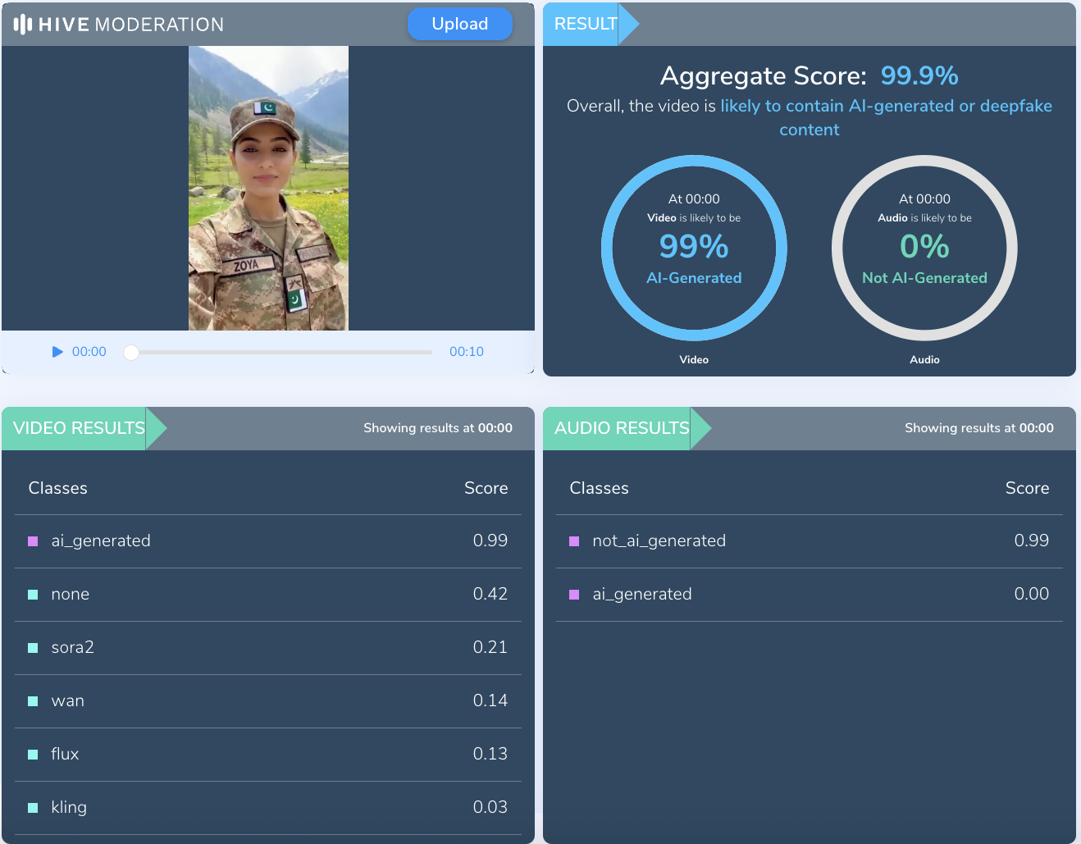Click the Aggregate Score 99.9% value
This screenshot has height=844, width=1081.
point(919,75)
